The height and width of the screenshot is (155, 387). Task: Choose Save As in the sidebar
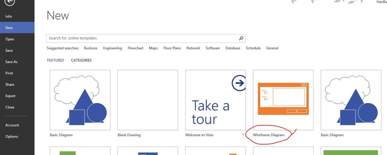coord(11,61)
